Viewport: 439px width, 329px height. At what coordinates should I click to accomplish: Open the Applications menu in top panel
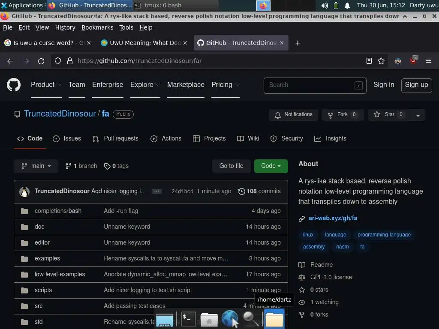click(24, 5)
